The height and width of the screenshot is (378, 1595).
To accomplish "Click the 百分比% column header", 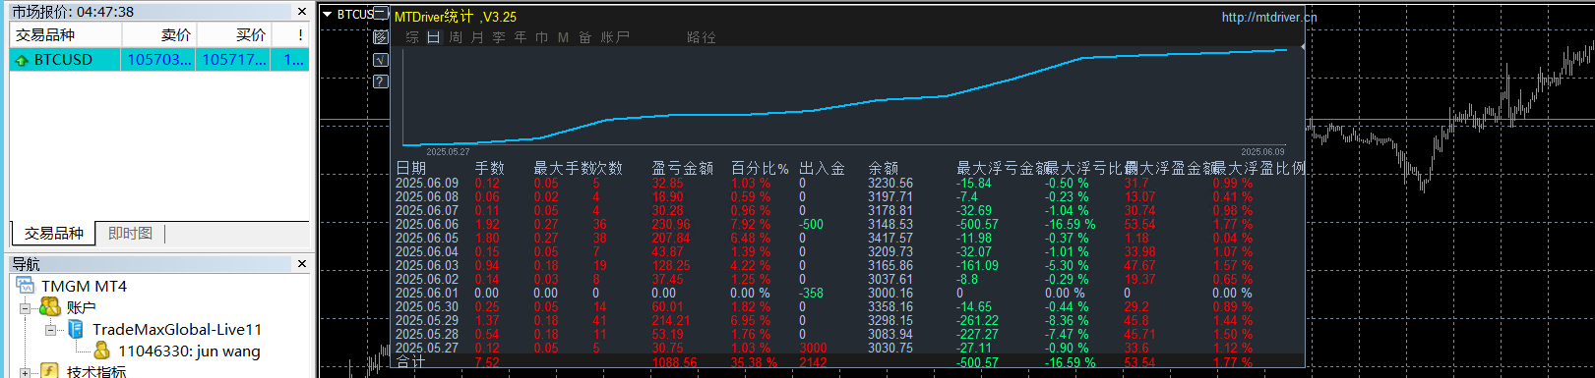I will (x=760, y=168).
